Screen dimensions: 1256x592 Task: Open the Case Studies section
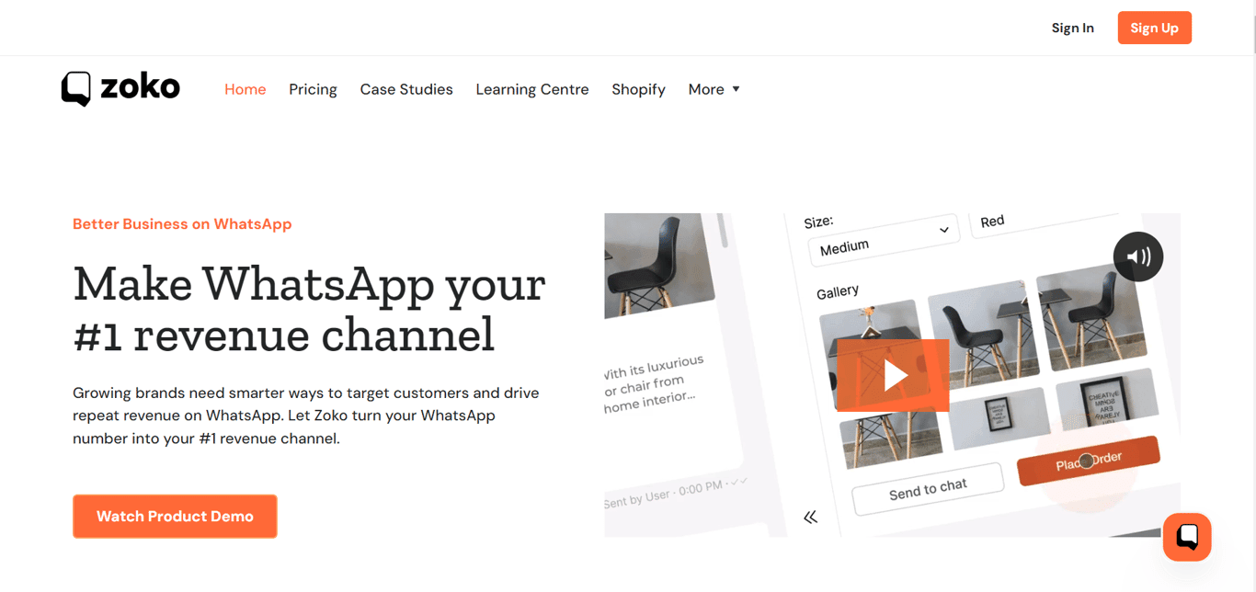pos(406,88)
